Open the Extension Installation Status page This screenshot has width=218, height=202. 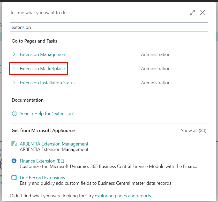click(x=48, y=83)
